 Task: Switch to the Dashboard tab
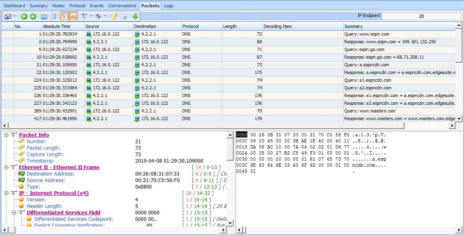click(14, 6)
